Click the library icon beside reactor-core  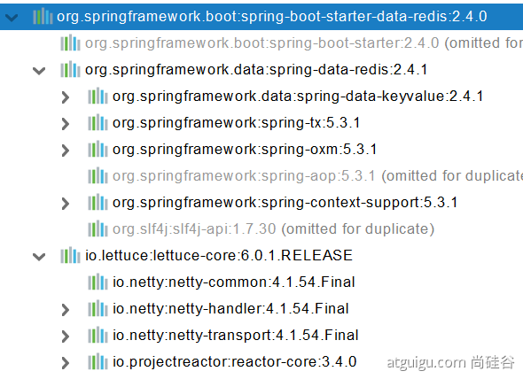pyautogui.click(x=98, y=362)
